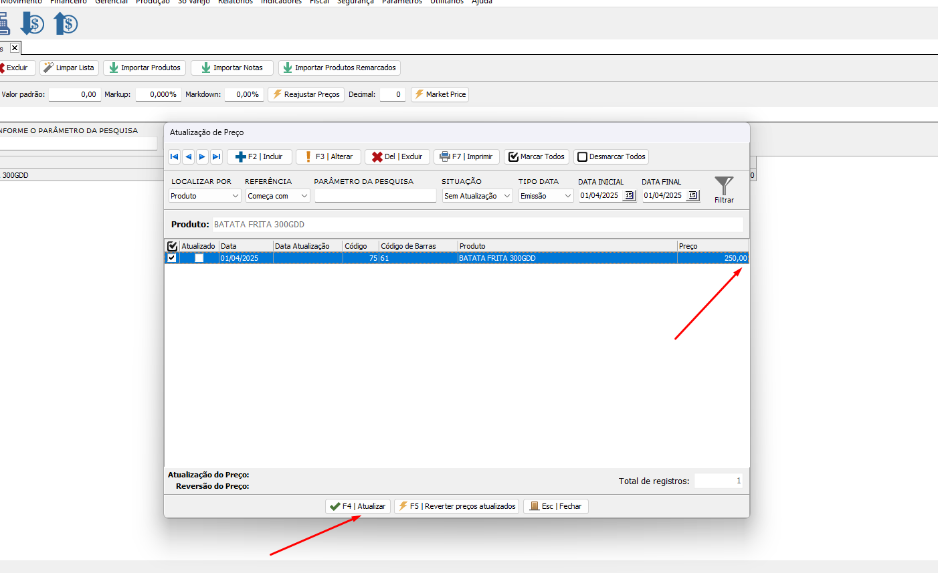Open the Localizar Por dropdown
This screenshot has width=938, height=573.
pos(205,196)
